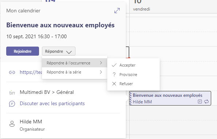Click the question mark icon beside Provisoire
Image resolution: width=217 pixels, height=139 pixels.
(114, 75)
